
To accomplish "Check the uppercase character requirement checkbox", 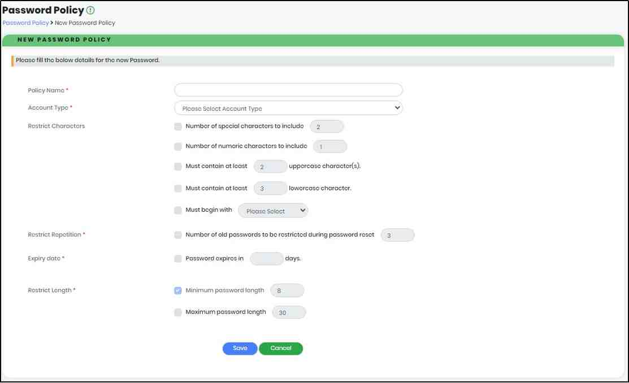I will pyautogui.click(x=177, y=167).
